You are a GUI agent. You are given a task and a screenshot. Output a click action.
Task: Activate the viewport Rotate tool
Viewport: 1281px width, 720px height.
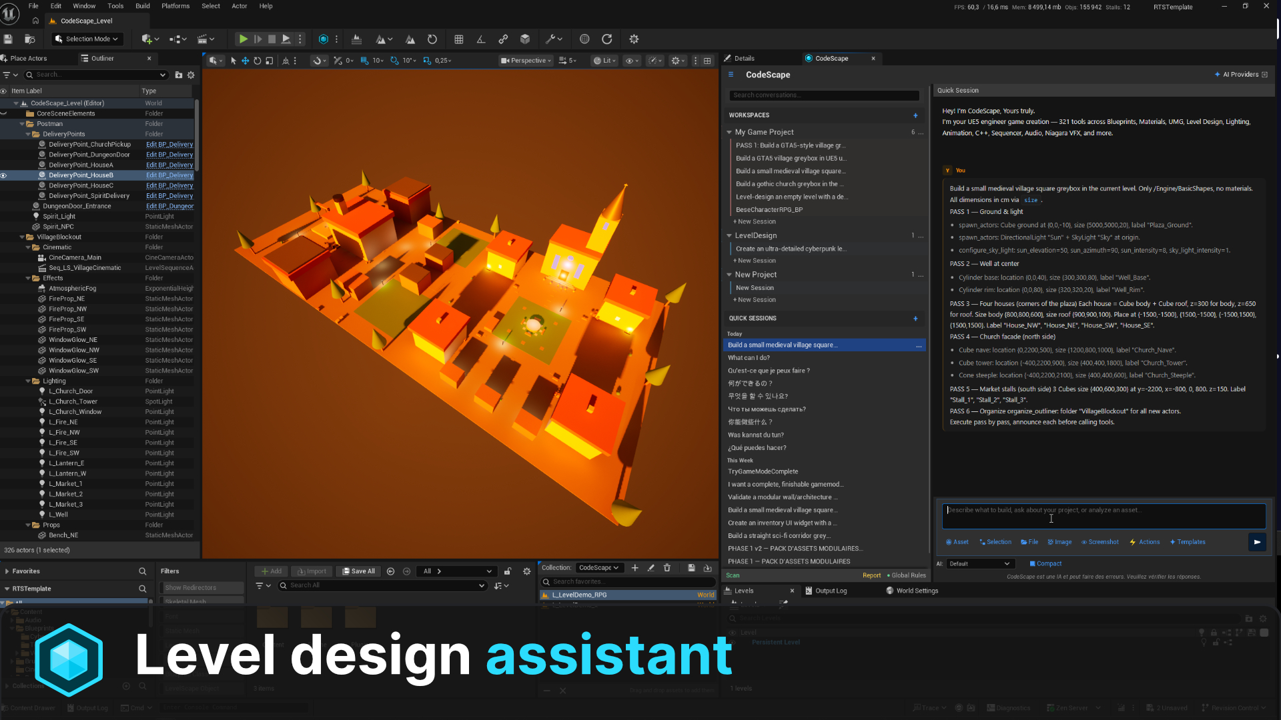pyautogui.click(x=257, y=61)
